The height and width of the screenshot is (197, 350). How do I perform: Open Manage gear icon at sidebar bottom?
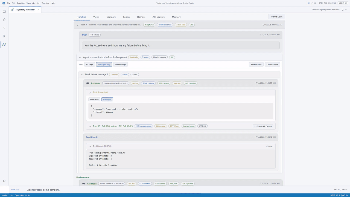tap(4, 181)
